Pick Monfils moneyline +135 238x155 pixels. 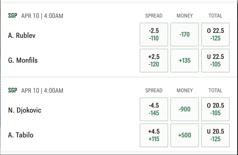pos(185,61)
